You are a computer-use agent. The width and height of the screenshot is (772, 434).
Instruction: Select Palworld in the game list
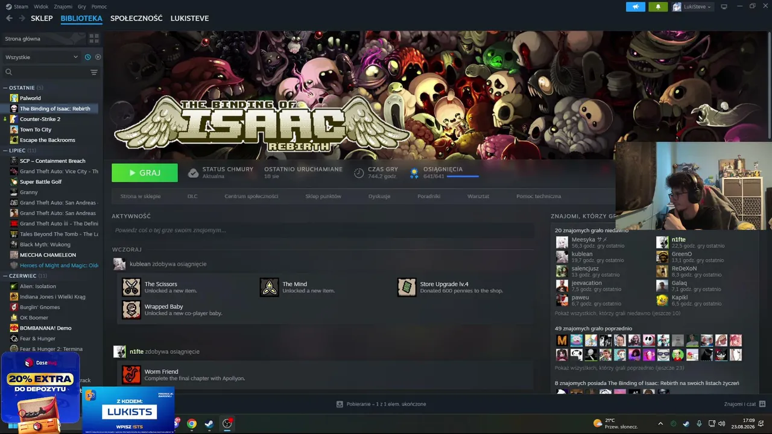(x=30, y=98)
